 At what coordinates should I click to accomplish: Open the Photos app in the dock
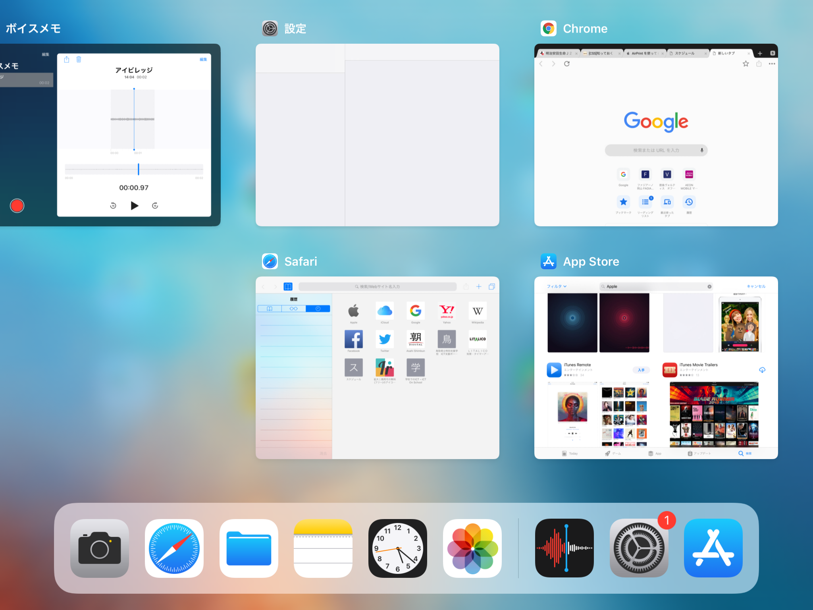point(472,548)
